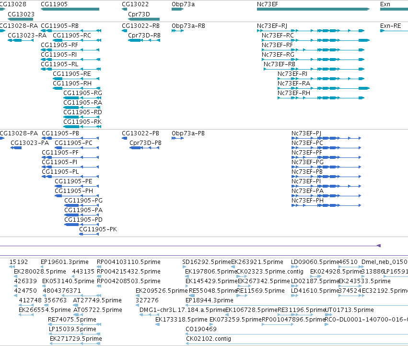Select protein Nc73EF-PJ

tap(326, 138)
